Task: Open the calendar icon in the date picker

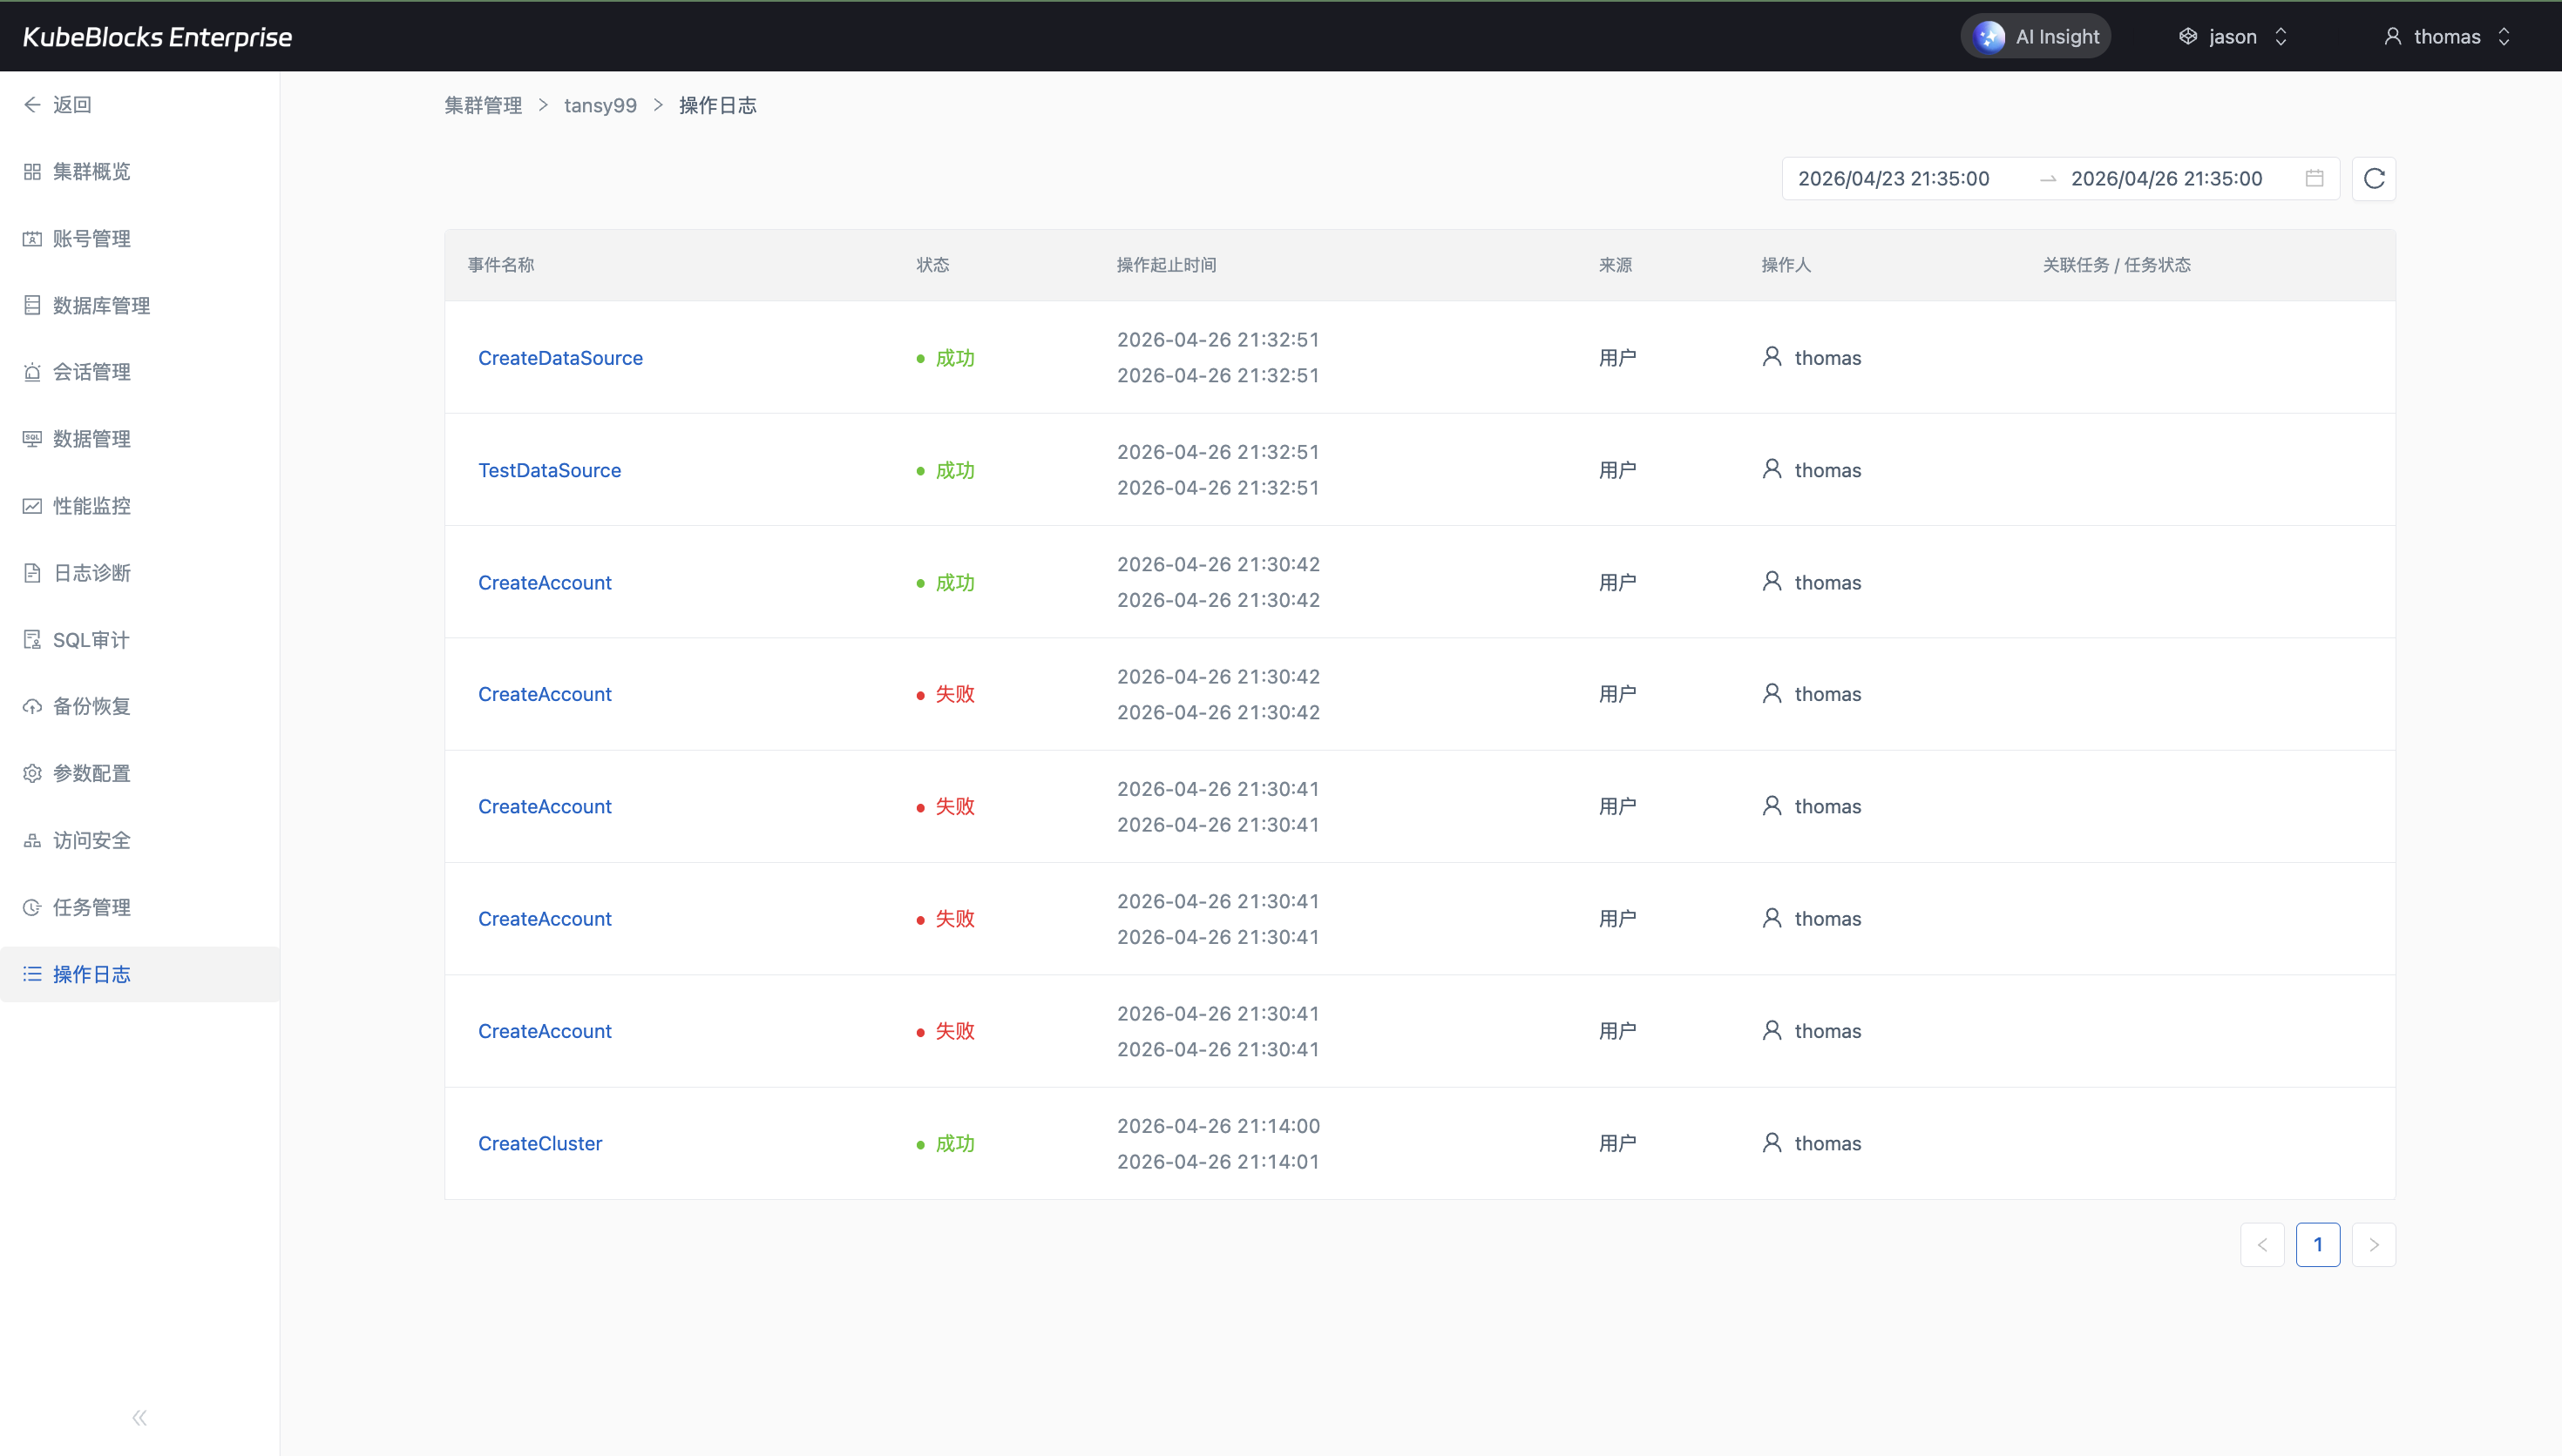Action: pos(2314,179)
